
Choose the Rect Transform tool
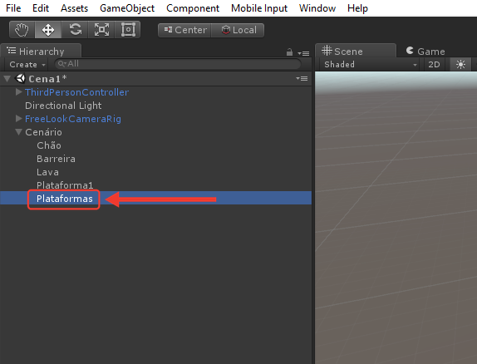(128, 30)
